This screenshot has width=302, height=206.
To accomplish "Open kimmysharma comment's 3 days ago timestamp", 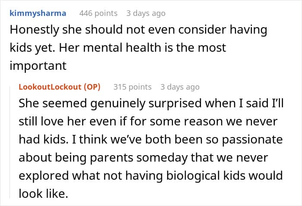I will 146,13.
